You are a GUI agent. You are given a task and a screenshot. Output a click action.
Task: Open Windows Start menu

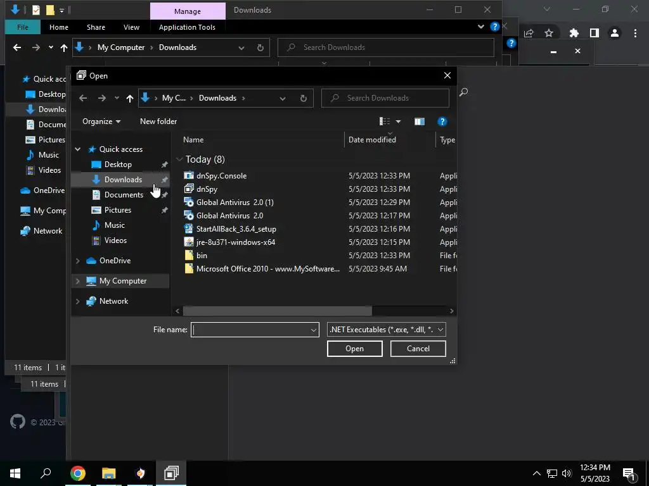click(x=15, y=473)
